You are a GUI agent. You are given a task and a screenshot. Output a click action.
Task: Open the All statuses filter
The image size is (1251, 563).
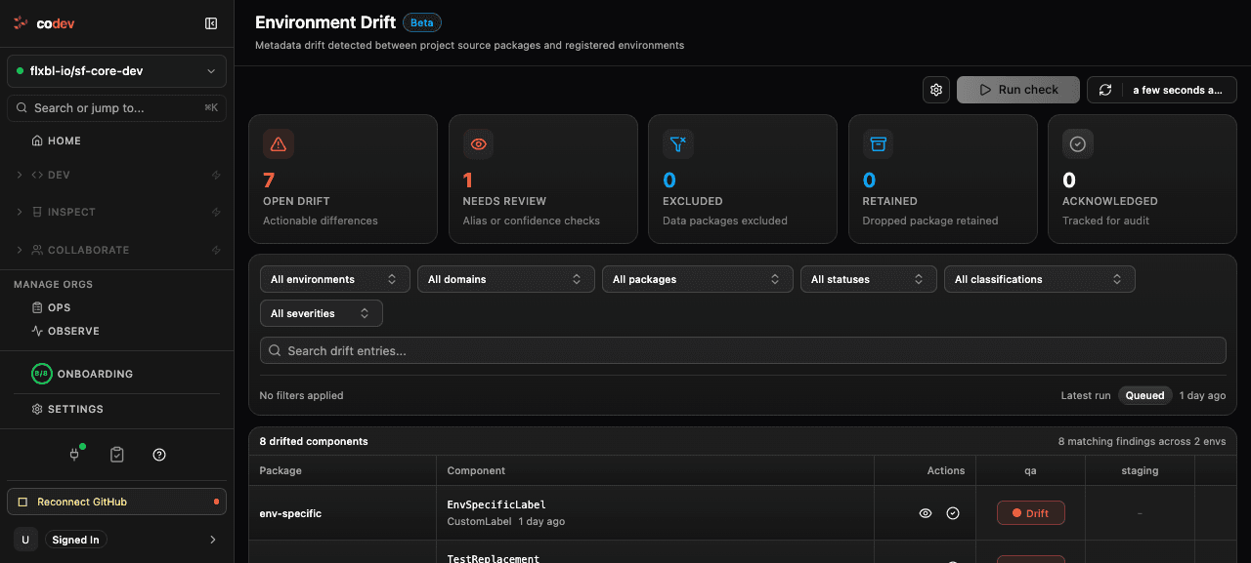coord(868,279)
